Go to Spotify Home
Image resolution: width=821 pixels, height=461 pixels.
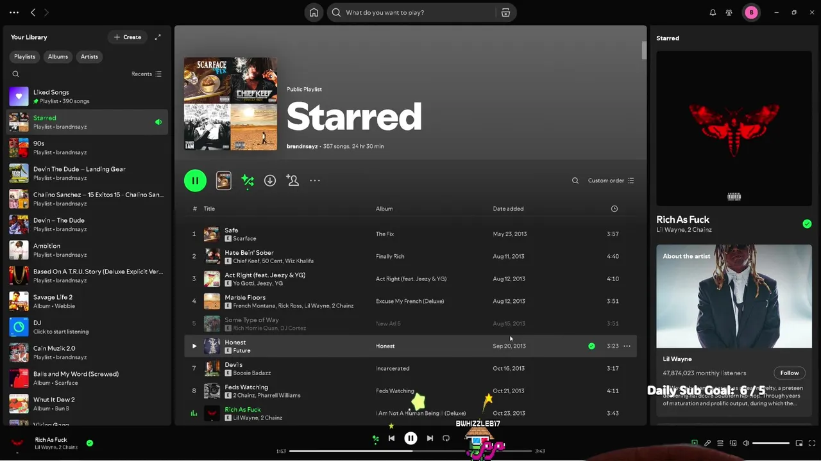coord(314,12)
